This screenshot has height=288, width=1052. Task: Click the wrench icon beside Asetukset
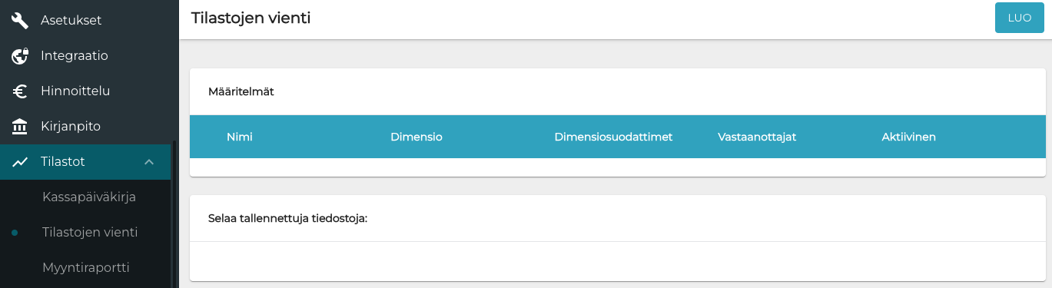pyautogui.click(x=20, y=21)
